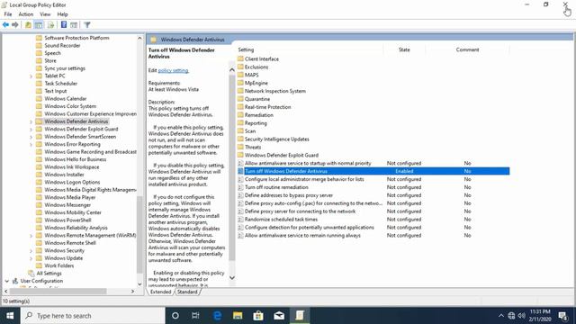Screen dimensions: 576x324
Task: Click the tree pane horizontal scroll right arrow
Action: click(x=132, y=292)
